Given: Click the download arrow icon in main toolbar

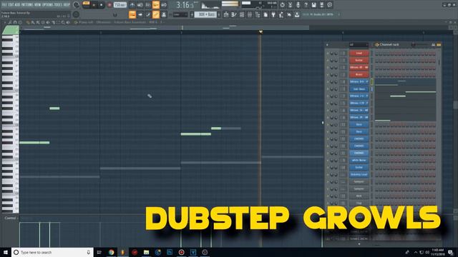Looking at the screenshot, I should pyautogui.click(x=297, y=14).
